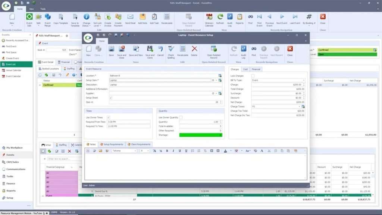The width and height of the screenshot is (382, 215).
Task: Open the View tab in main window
Action: point(31,9)
